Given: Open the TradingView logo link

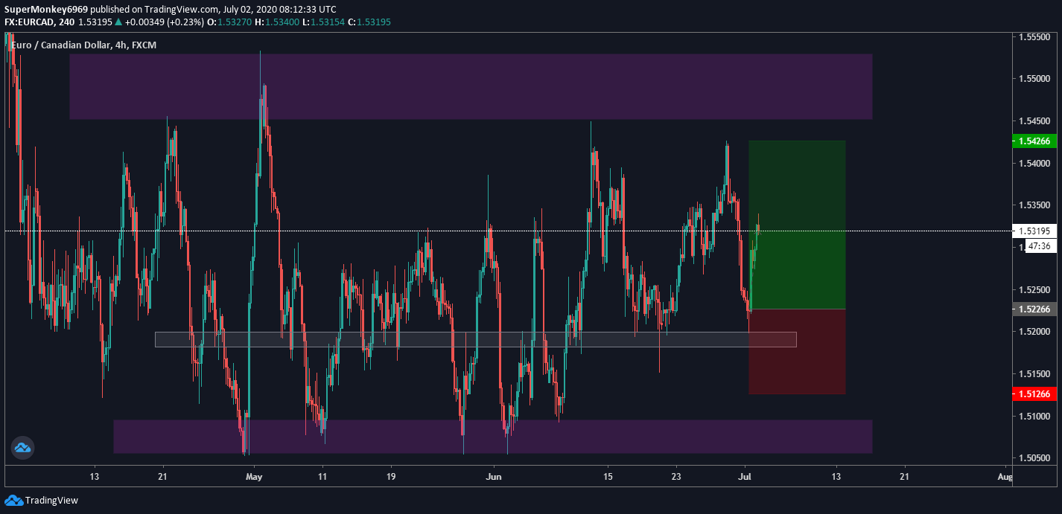Looking at the screenshot, I should click(x=42, y=500).
